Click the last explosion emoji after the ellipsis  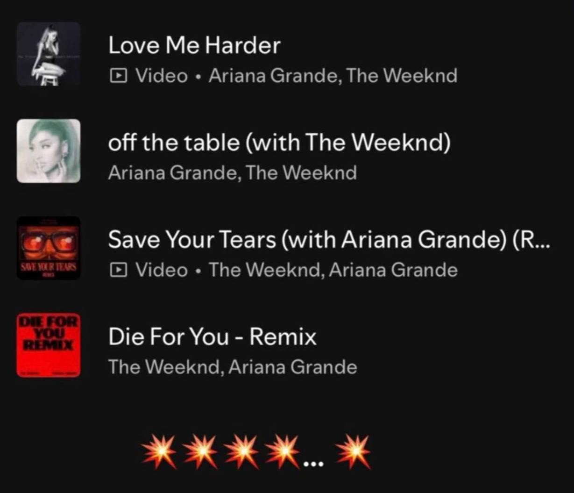[x=353, y=452]
